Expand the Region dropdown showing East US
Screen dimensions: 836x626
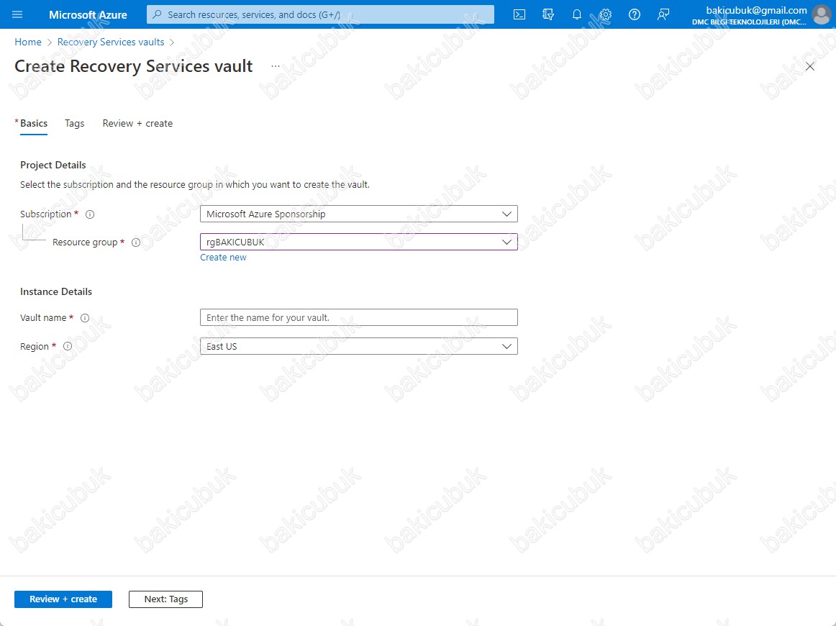tap(359, 346)
